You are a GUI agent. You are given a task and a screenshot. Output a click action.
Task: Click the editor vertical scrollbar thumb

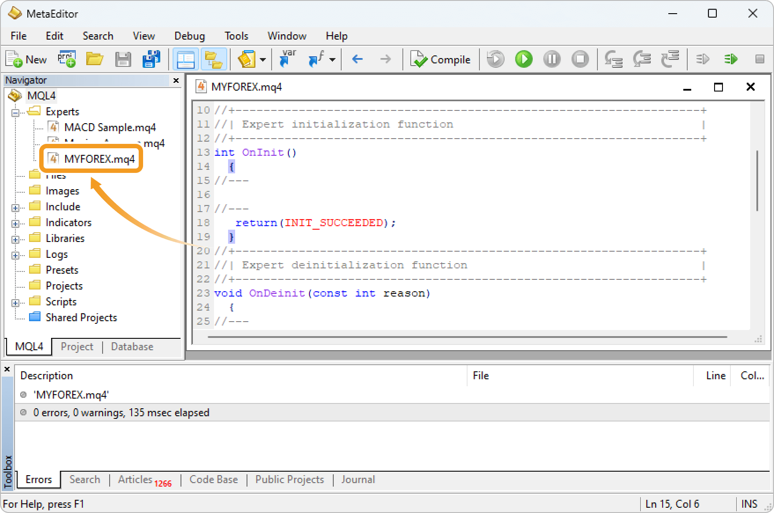tap(757, 180)
